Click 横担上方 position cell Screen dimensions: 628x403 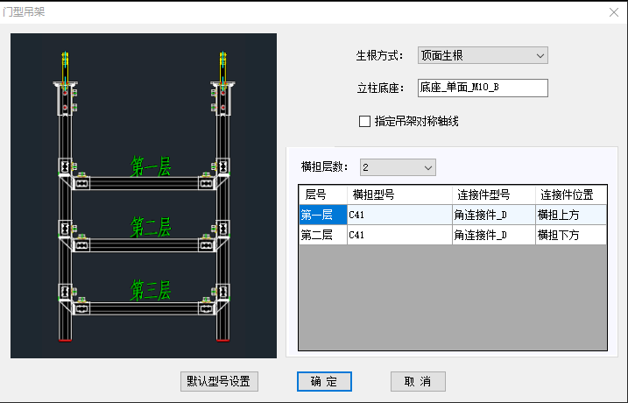pyautogui.click(x=570, y=215)
